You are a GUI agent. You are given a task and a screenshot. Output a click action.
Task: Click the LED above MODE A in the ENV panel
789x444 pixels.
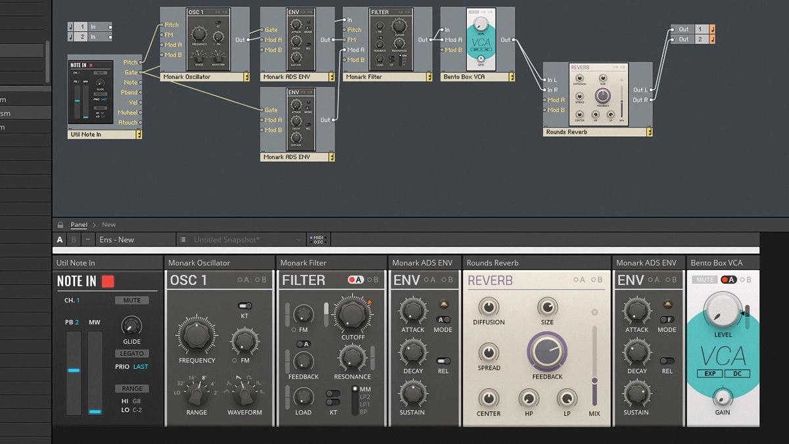(443, 305)
